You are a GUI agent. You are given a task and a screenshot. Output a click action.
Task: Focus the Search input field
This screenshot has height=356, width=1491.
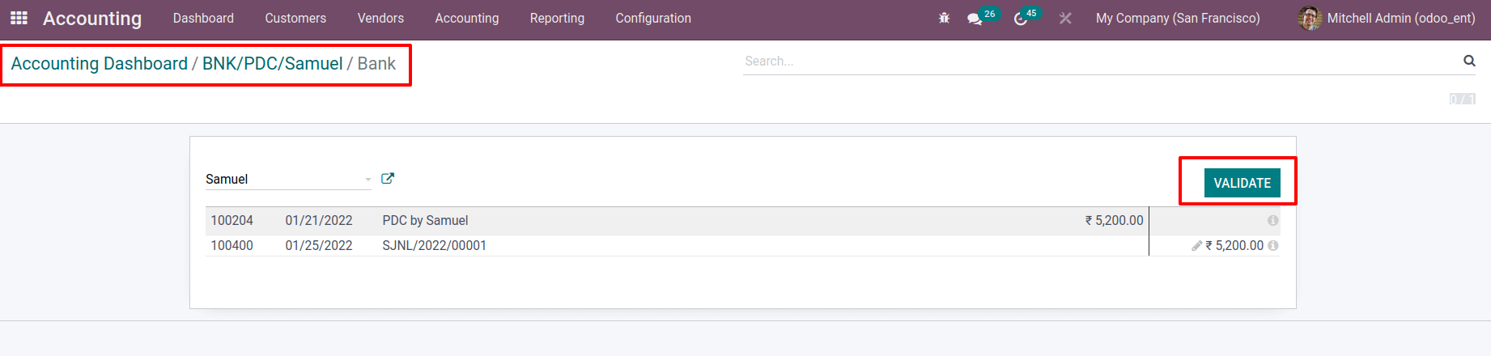(x=1101, y=61)
